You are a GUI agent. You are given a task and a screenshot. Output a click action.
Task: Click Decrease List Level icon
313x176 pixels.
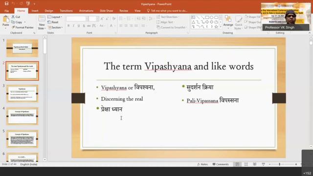tap(138, 19)
